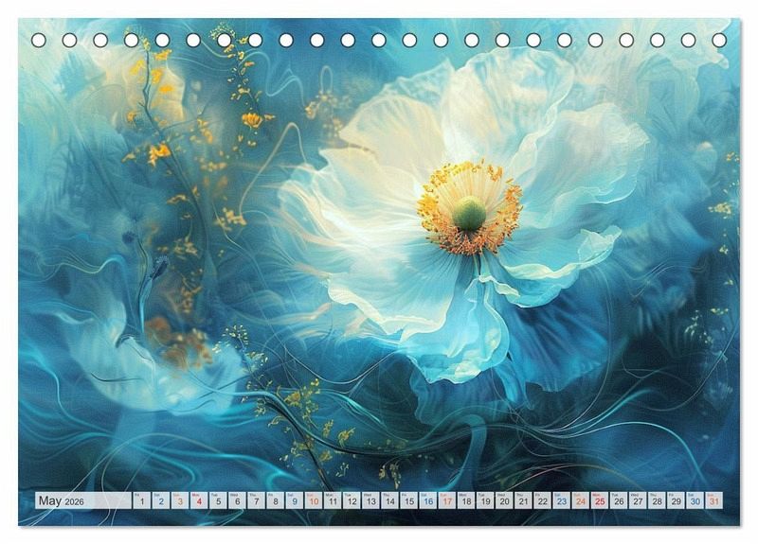Pick the orange Sunday date 3
The height and width of the screenshot is (544, 758).
[180, 500]
